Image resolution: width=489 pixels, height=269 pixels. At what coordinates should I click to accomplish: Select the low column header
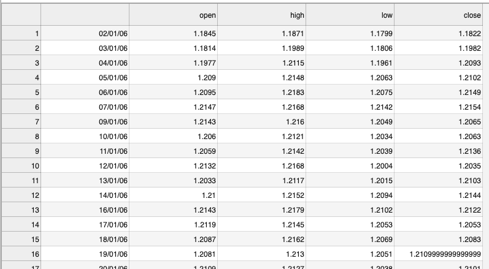[x=350, y=15]
